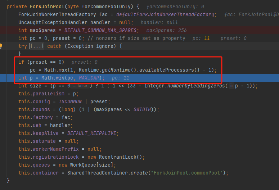The image size is (279, 190).
Task: Click 'SharedThreadContainer' class name
Action: 98,173
